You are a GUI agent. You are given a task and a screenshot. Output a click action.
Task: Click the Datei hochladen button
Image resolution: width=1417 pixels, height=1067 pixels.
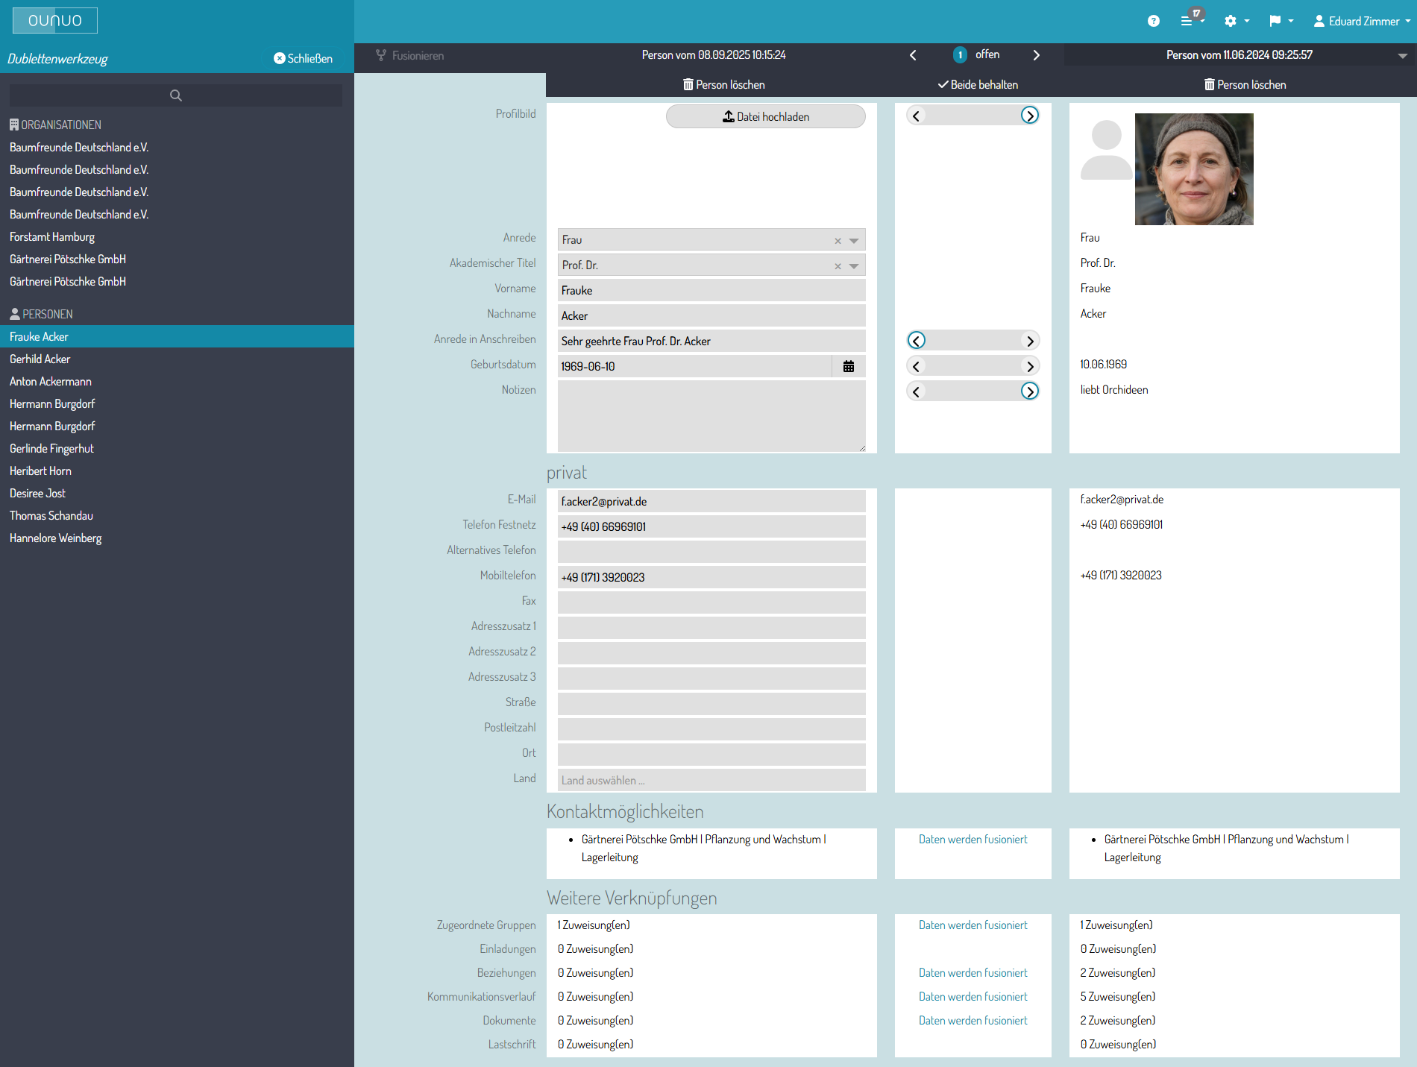(765, 116)
